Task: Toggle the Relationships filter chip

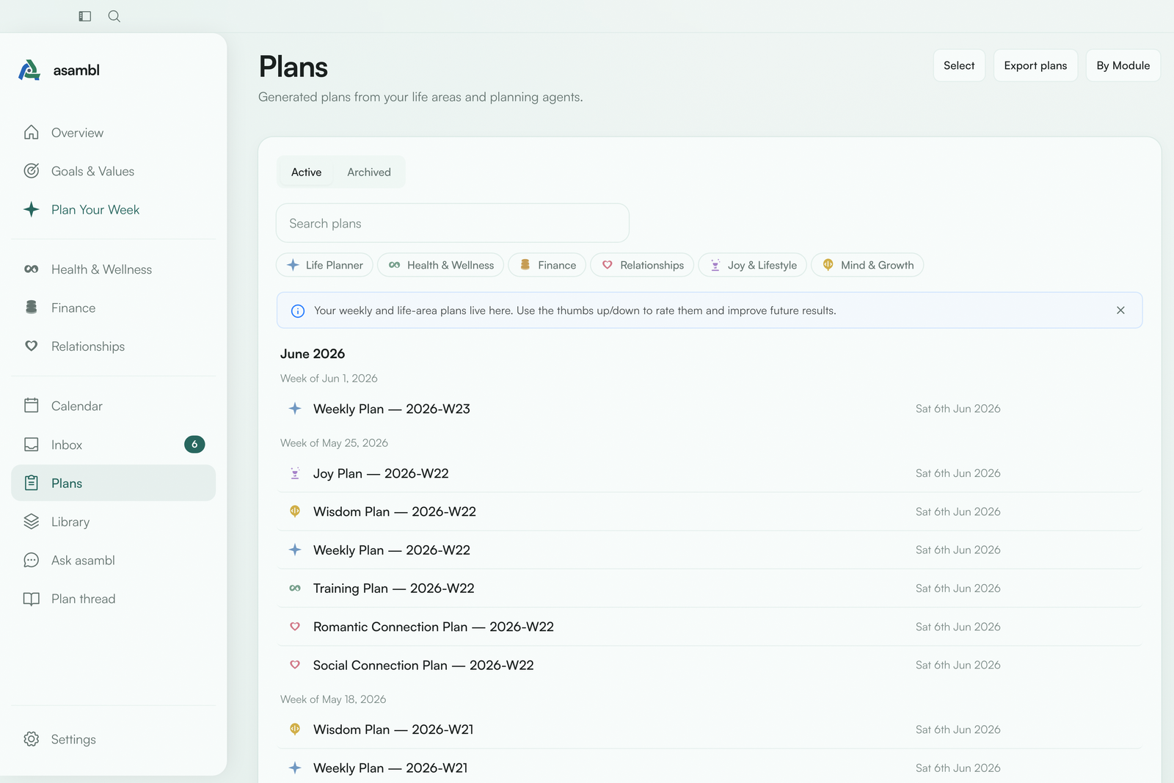Action: (x=642, y=265)
